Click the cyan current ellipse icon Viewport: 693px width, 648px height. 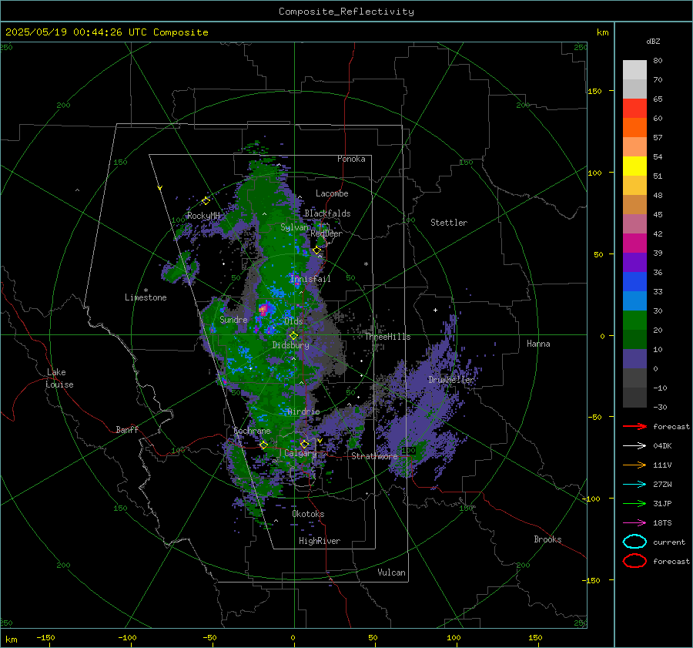pos(634,542)
